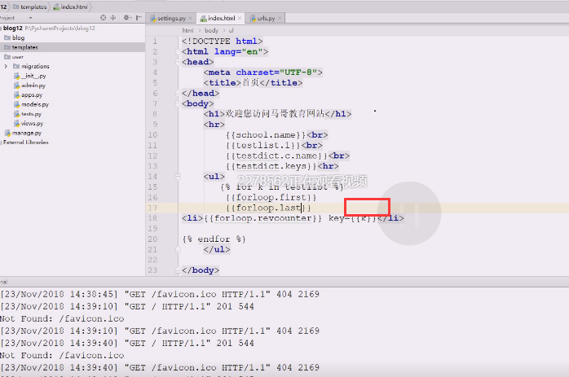Click the admin.py Python file icon
This screenshot has height=377, width=569.
[16, 85]
